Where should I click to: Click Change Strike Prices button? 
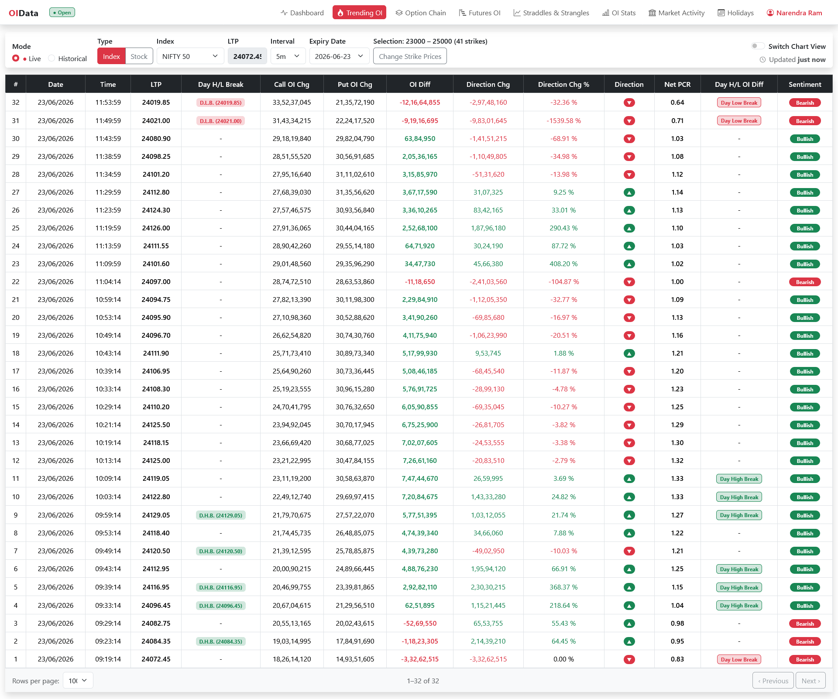[x=410, y=56]
